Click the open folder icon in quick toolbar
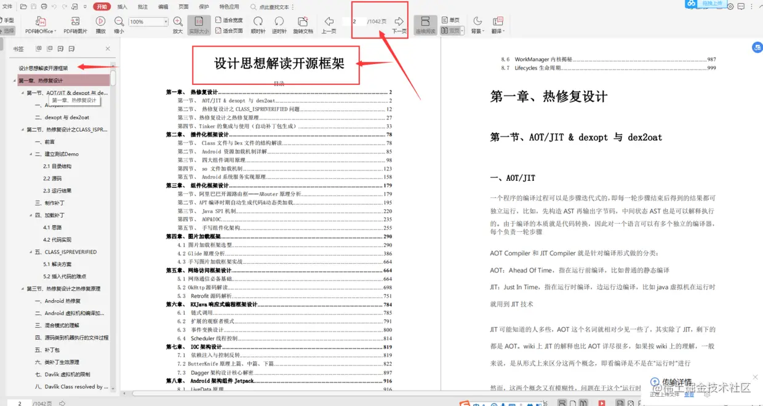Viewport: 763px width, 406px height. coord(23,7)
